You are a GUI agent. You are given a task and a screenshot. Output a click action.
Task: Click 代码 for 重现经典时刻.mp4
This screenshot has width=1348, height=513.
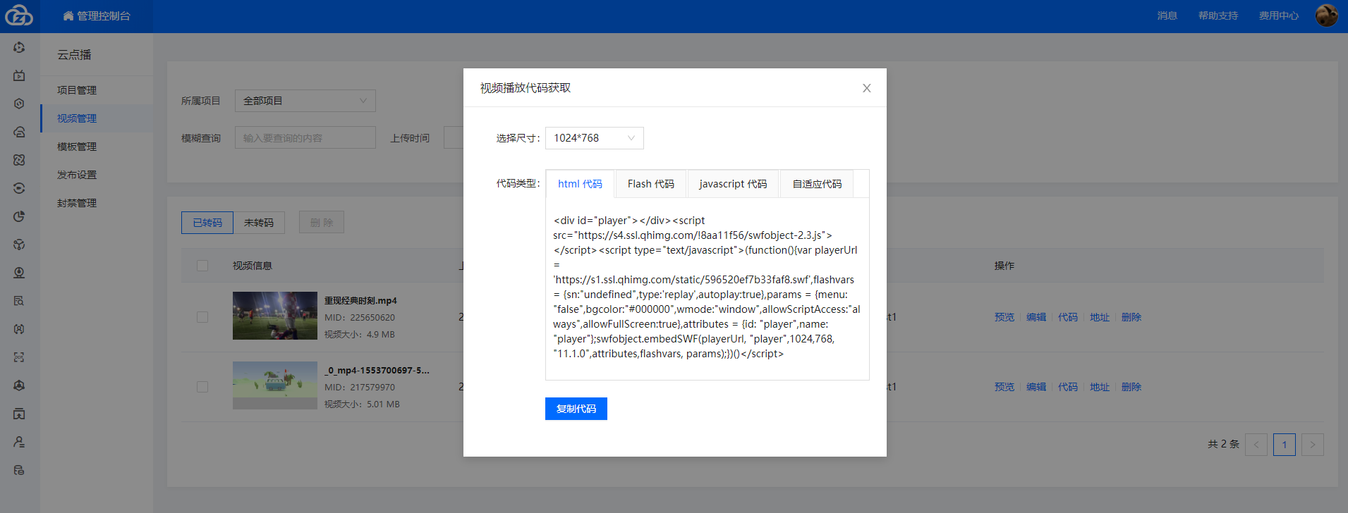1068,317
